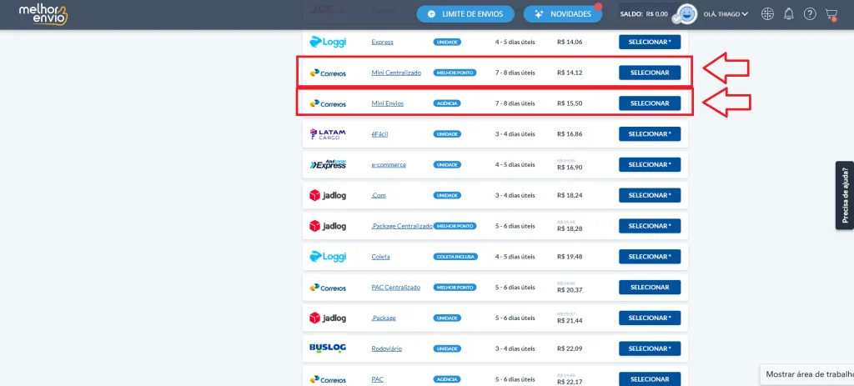This screenshot has height=386, width=854.
Task: Click Unidade badge in Loggi Express row
Action: 447,42
